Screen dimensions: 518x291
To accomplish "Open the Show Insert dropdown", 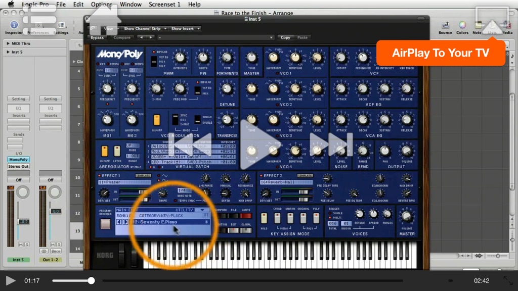I will [x=185, y=29].
